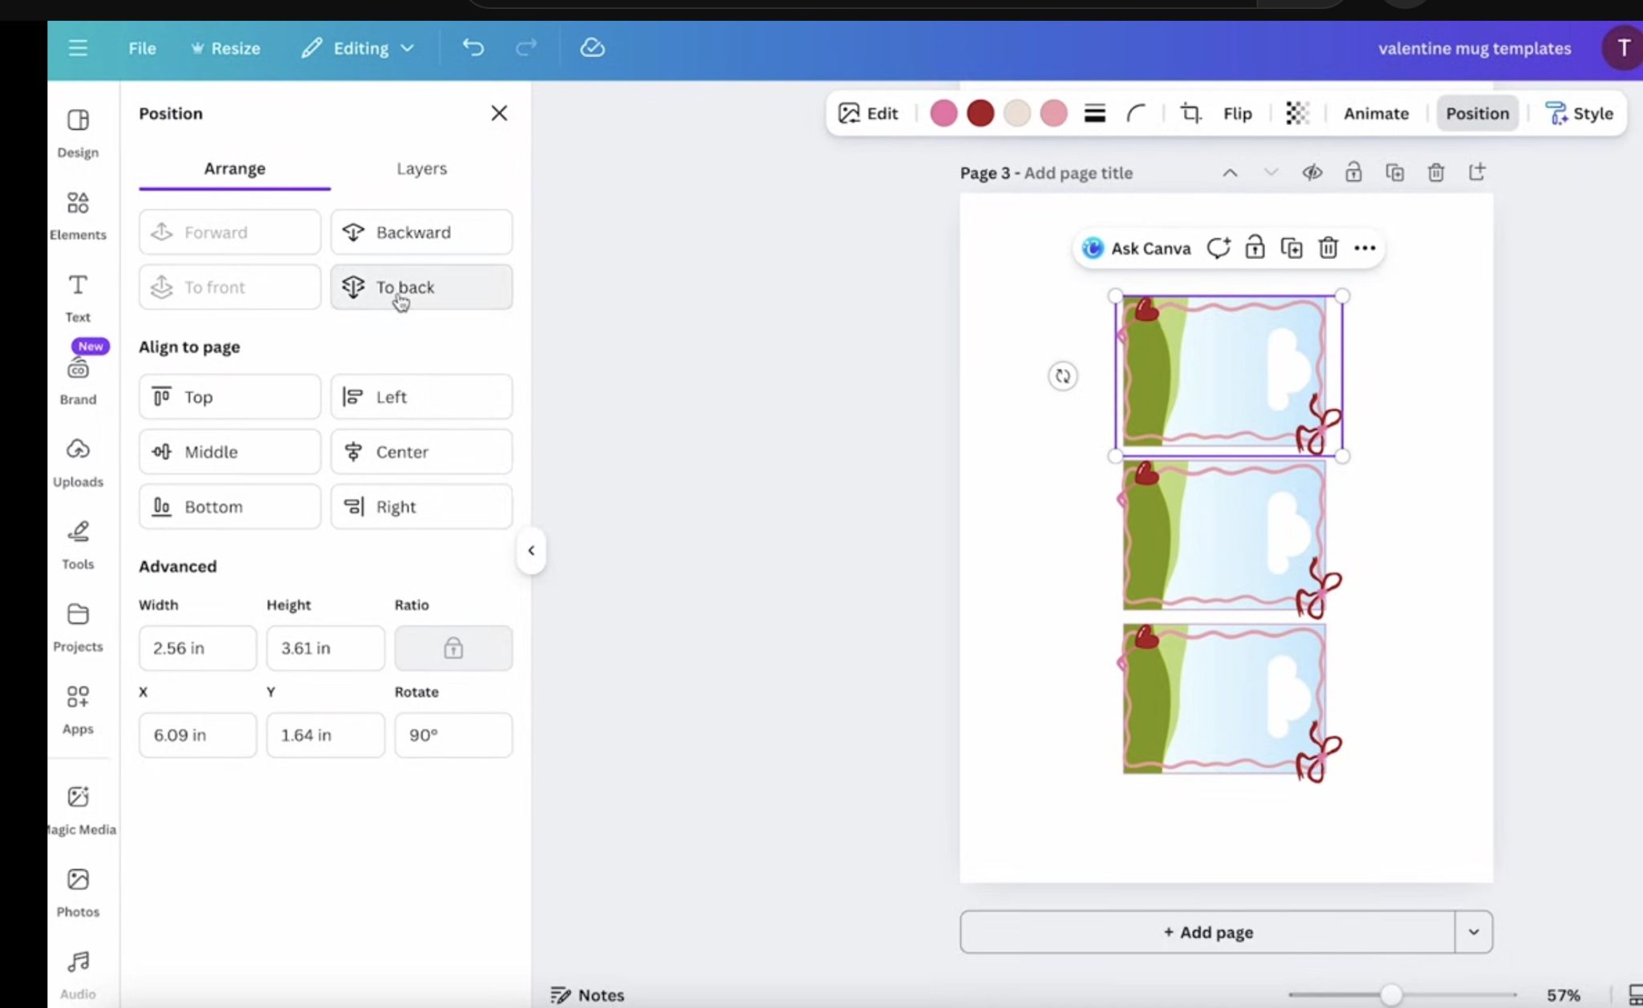Lock the selected element in the floating toolbar

point(1254,248)
